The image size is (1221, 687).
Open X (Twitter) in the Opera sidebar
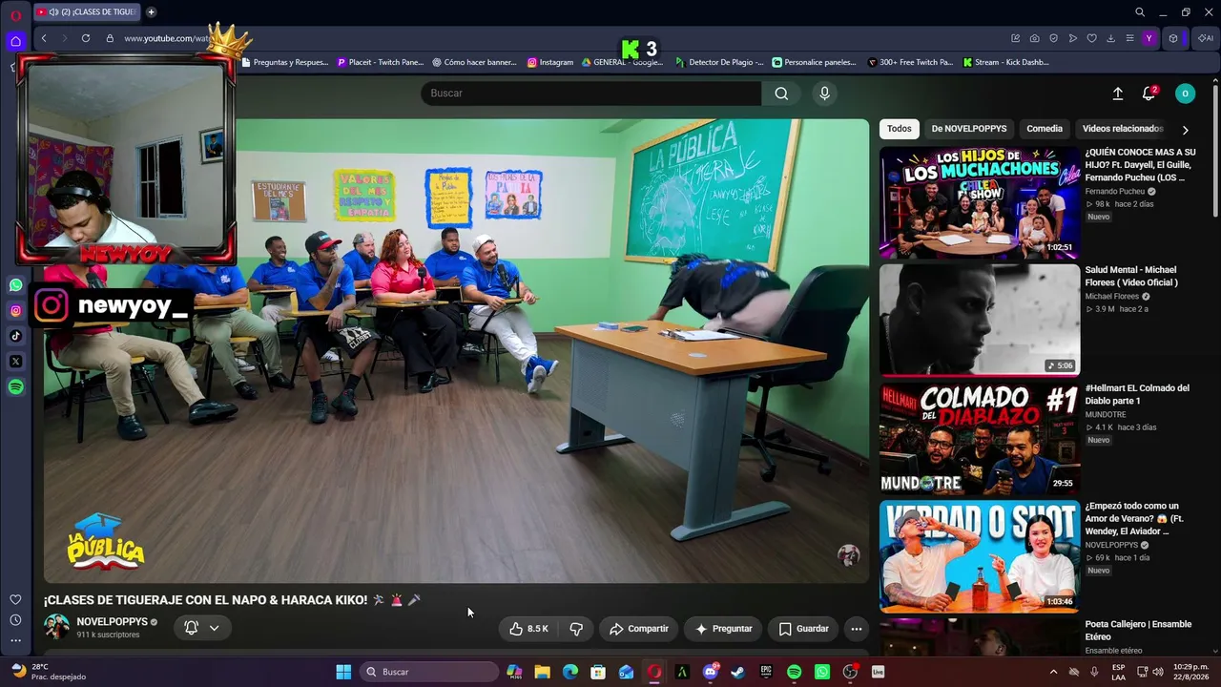pos(15,362)
